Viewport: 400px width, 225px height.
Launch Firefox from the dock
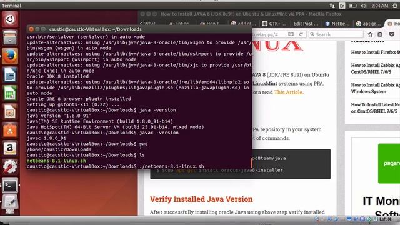click(x=10, y=56)
